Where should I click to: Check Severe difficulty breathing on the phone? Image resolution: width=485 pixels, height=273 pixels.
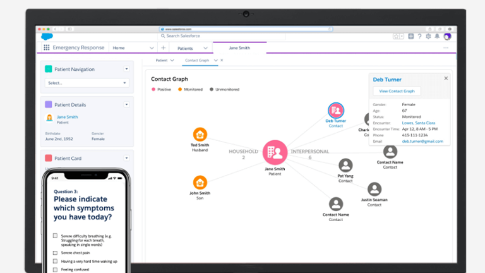point(55,236)
